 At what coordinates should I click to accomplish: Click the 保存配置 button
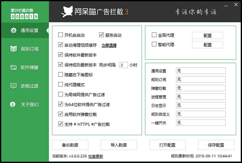pos(216,145)
